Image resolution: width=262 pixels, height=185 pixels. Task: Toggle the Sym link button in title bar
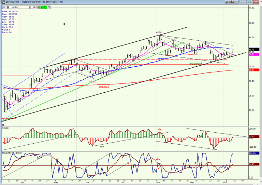pos(228,2)
